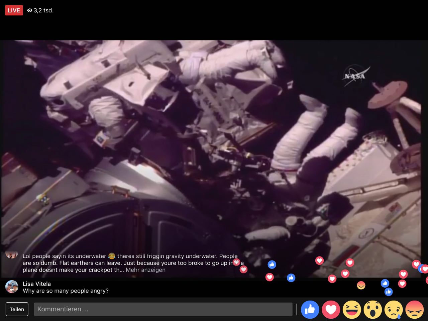Open Lisa Vitela's profile via her name
Viewport: 428px width, 321px height.
click(37, 284)
